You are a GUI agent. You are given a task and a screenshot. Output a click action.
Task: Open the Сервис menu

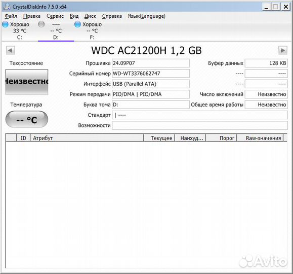point(55,16)
